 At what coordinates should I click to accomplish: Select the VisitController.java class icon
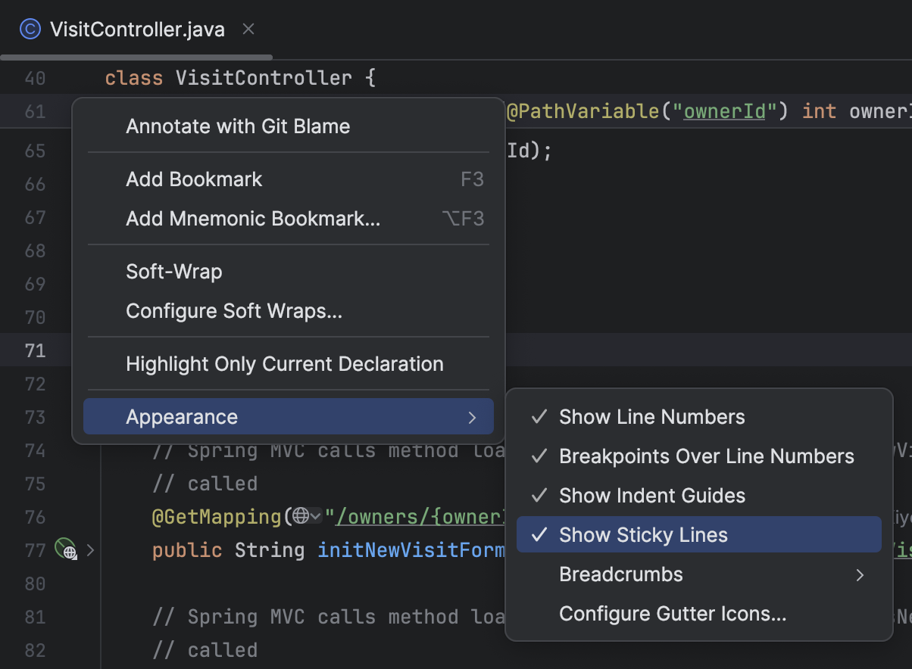pos(28,29)
